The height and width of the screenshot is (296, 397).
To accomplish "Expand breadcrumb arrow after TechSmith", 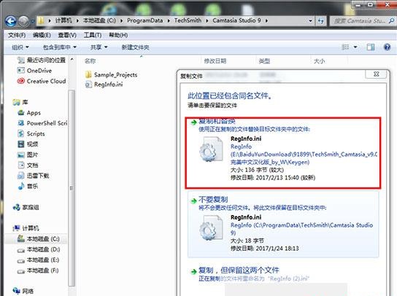I will [207, 20].
